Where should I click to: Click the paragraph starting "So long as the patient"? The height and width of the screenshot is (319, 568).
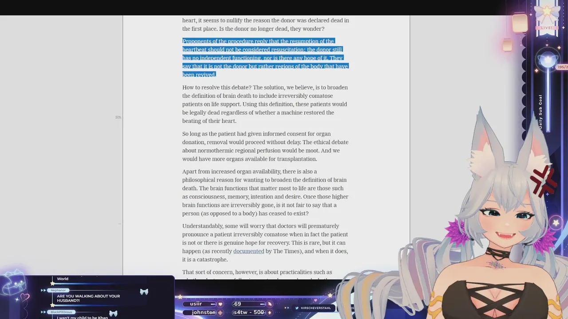265,146
